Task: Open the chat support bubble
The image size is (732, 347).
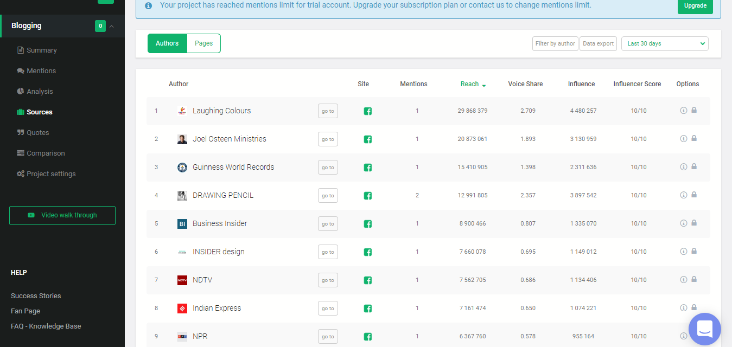Action: tap(704, 329)
